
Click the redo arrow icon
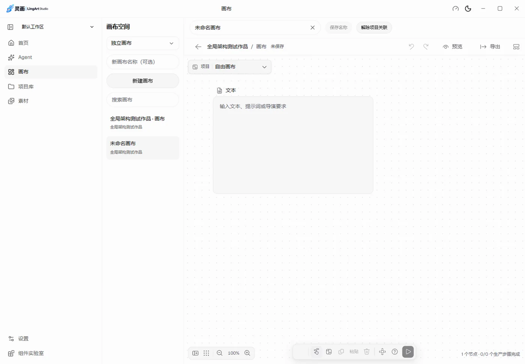point(426,47)
